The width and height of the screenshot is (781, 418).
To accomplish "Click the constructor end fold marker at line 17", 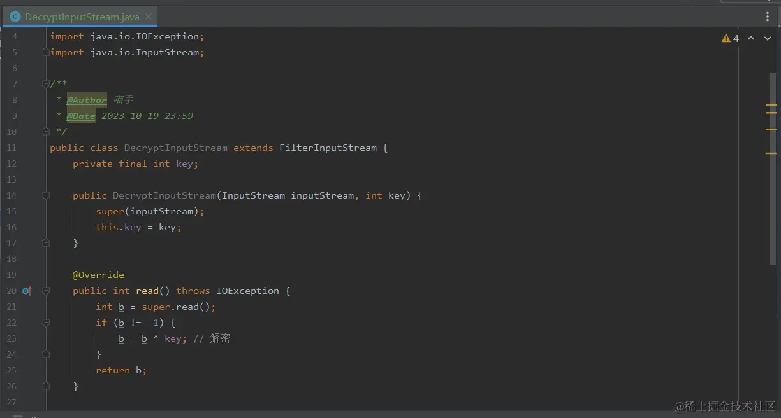I will [46, 243].
